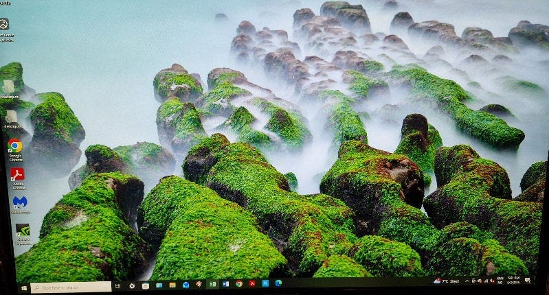The image size is (549, 295).
Task: Open the Windows Start menu
Action: 24,288
